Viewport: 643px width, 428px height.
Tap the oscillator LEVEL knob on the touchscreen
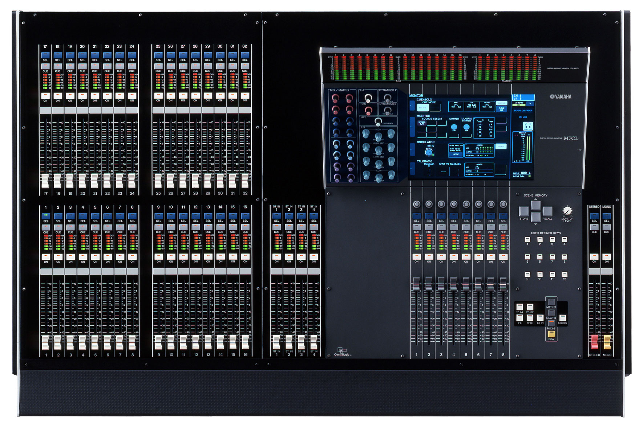(429, 152)
